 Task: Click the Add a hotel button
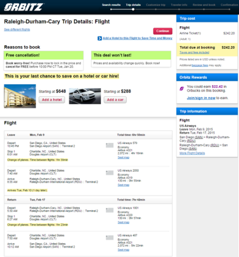(52, 100)
